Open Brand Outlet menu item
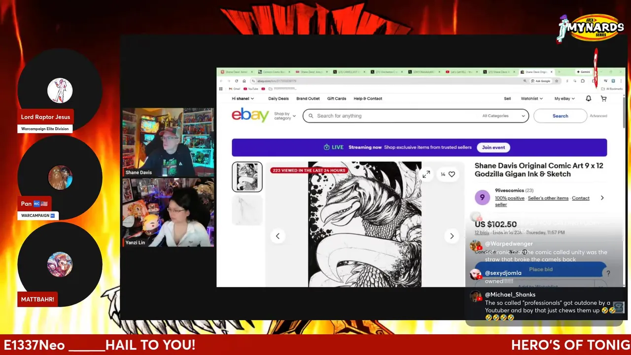This screenshot has height=355, width=631. (308, 99)
